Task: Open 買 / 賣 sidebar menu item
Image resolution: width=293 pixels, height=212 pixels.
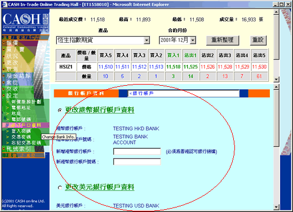Action: point(15,50)
